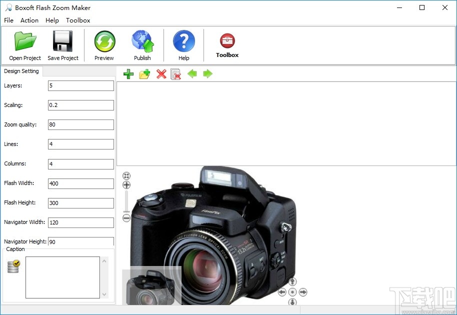Fit the preview using the icon above the zoom slider
This screenshot has width=457, height=315.
click(x=126, y=175)
